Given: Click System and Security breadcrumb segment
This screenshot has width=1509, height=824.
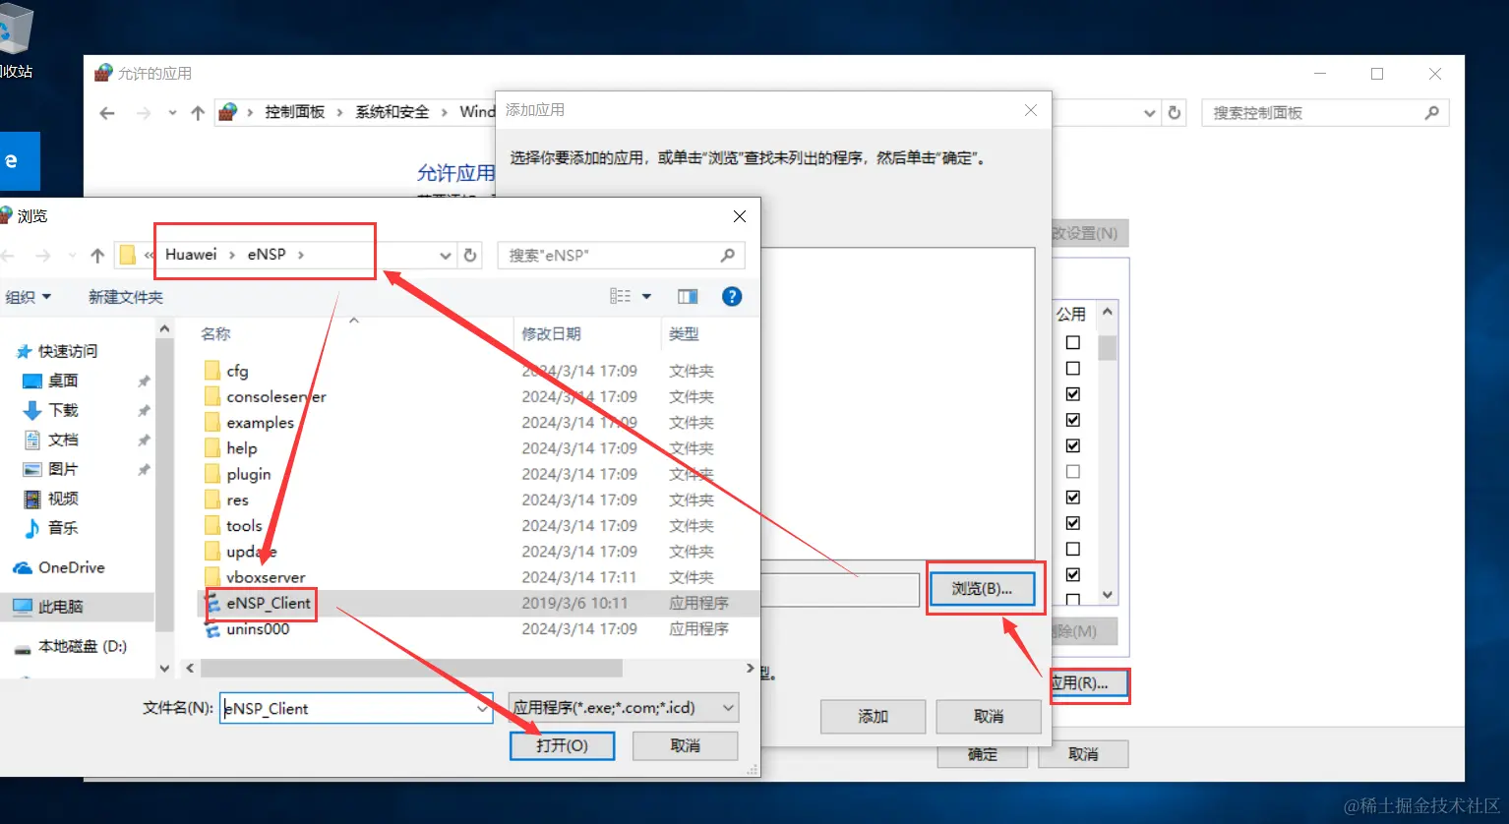Looking at the screenshot, I should pos(392,112).
